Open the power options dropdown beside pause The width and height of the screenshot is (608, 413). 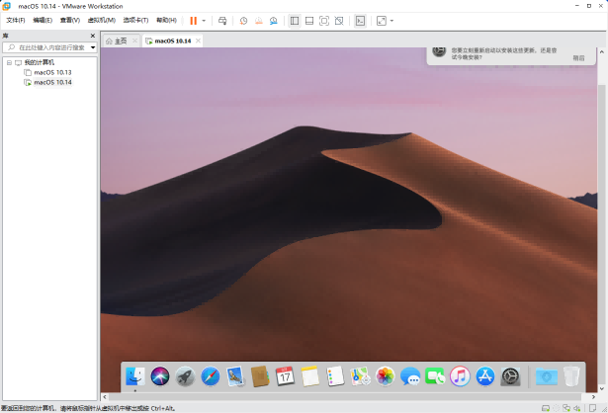coord(204,21)
